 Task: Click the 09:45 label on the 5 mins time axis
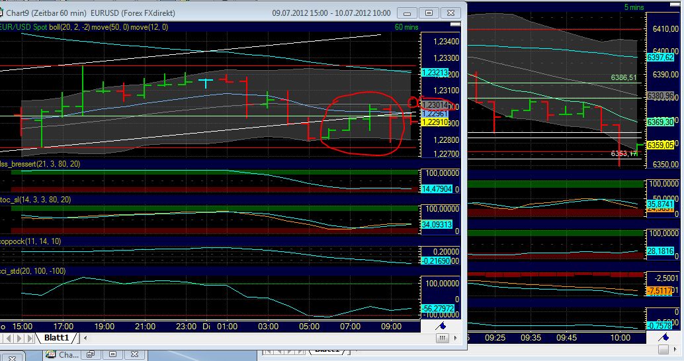pyautogui.click(x=567, y=337)
